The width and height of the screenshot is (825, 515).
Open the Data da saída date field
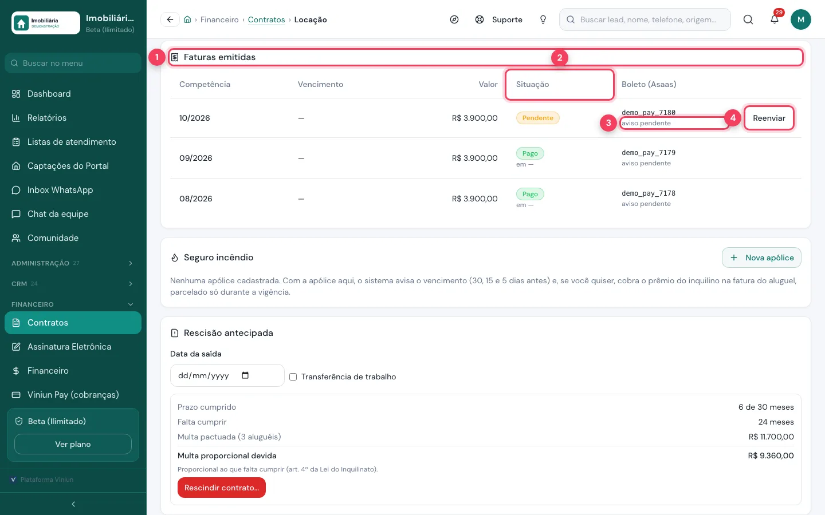pyautogui.click(x=227, y=375)
